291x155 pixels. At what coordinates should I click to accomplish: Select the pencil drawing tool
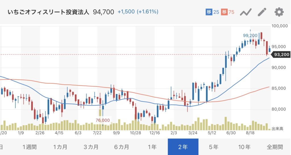[x=262, y=12]
